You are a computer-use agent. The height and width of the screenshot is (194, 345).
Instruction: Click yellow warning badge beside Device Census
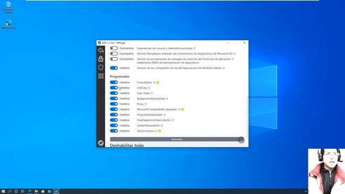(x=160, y=131)
